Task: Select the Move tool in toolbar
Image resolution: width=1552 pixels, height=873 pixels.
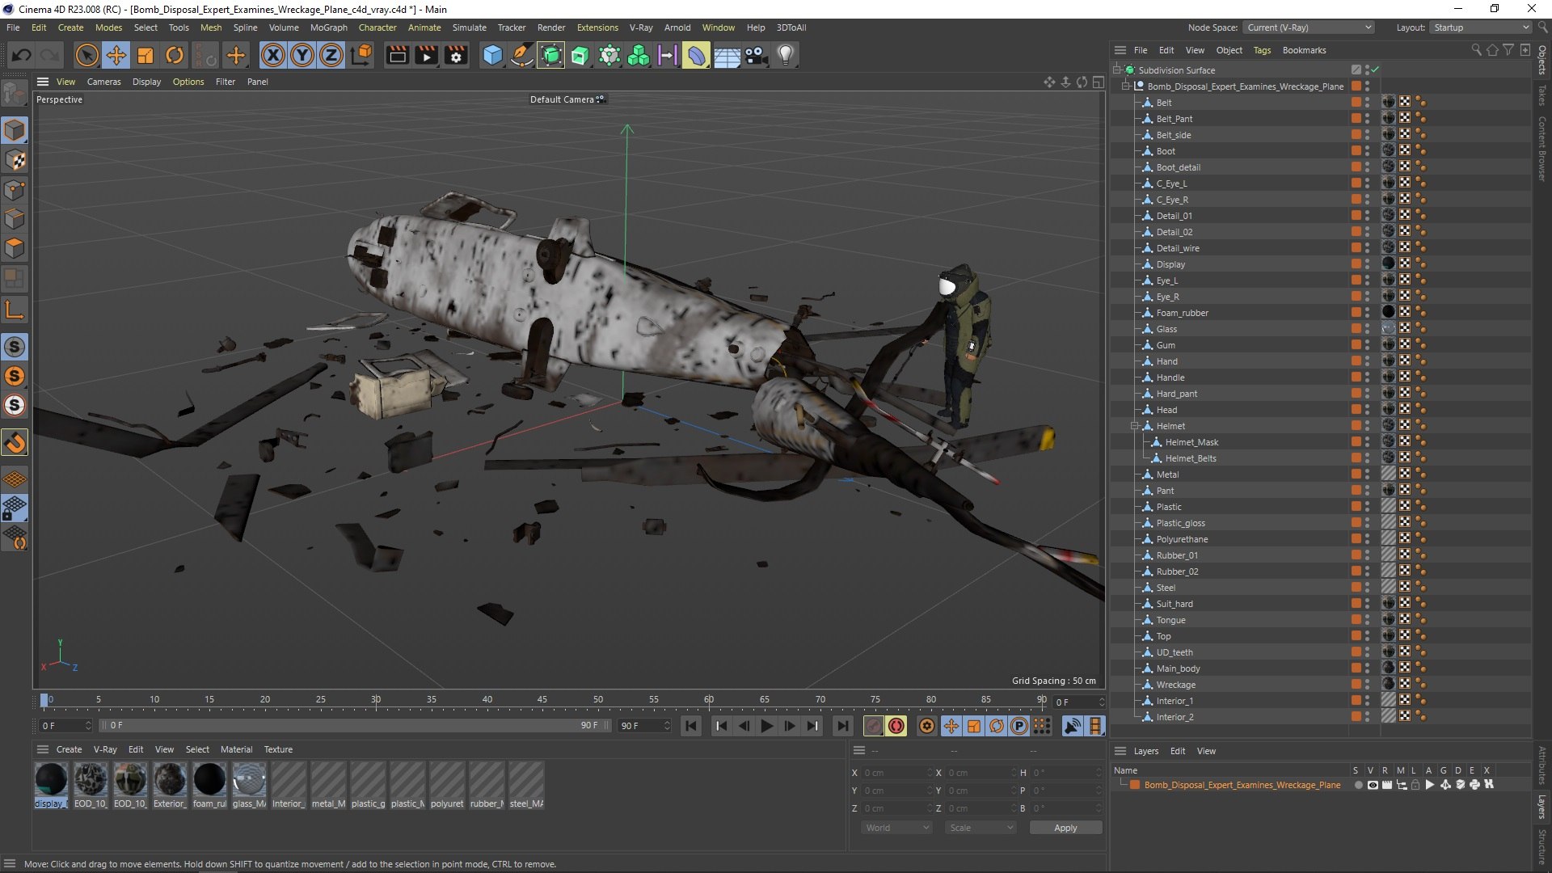Action: [x=116, y=55]
